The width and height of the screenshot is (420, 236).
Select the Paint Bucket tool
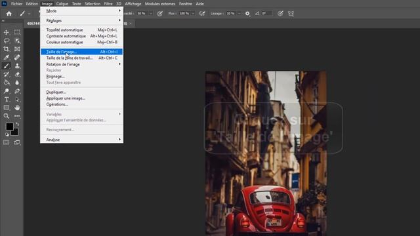coord(6,83)
